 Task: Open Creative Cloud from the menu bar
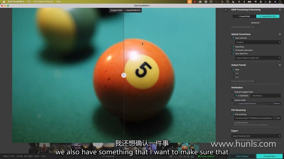(x=200, y=2)
